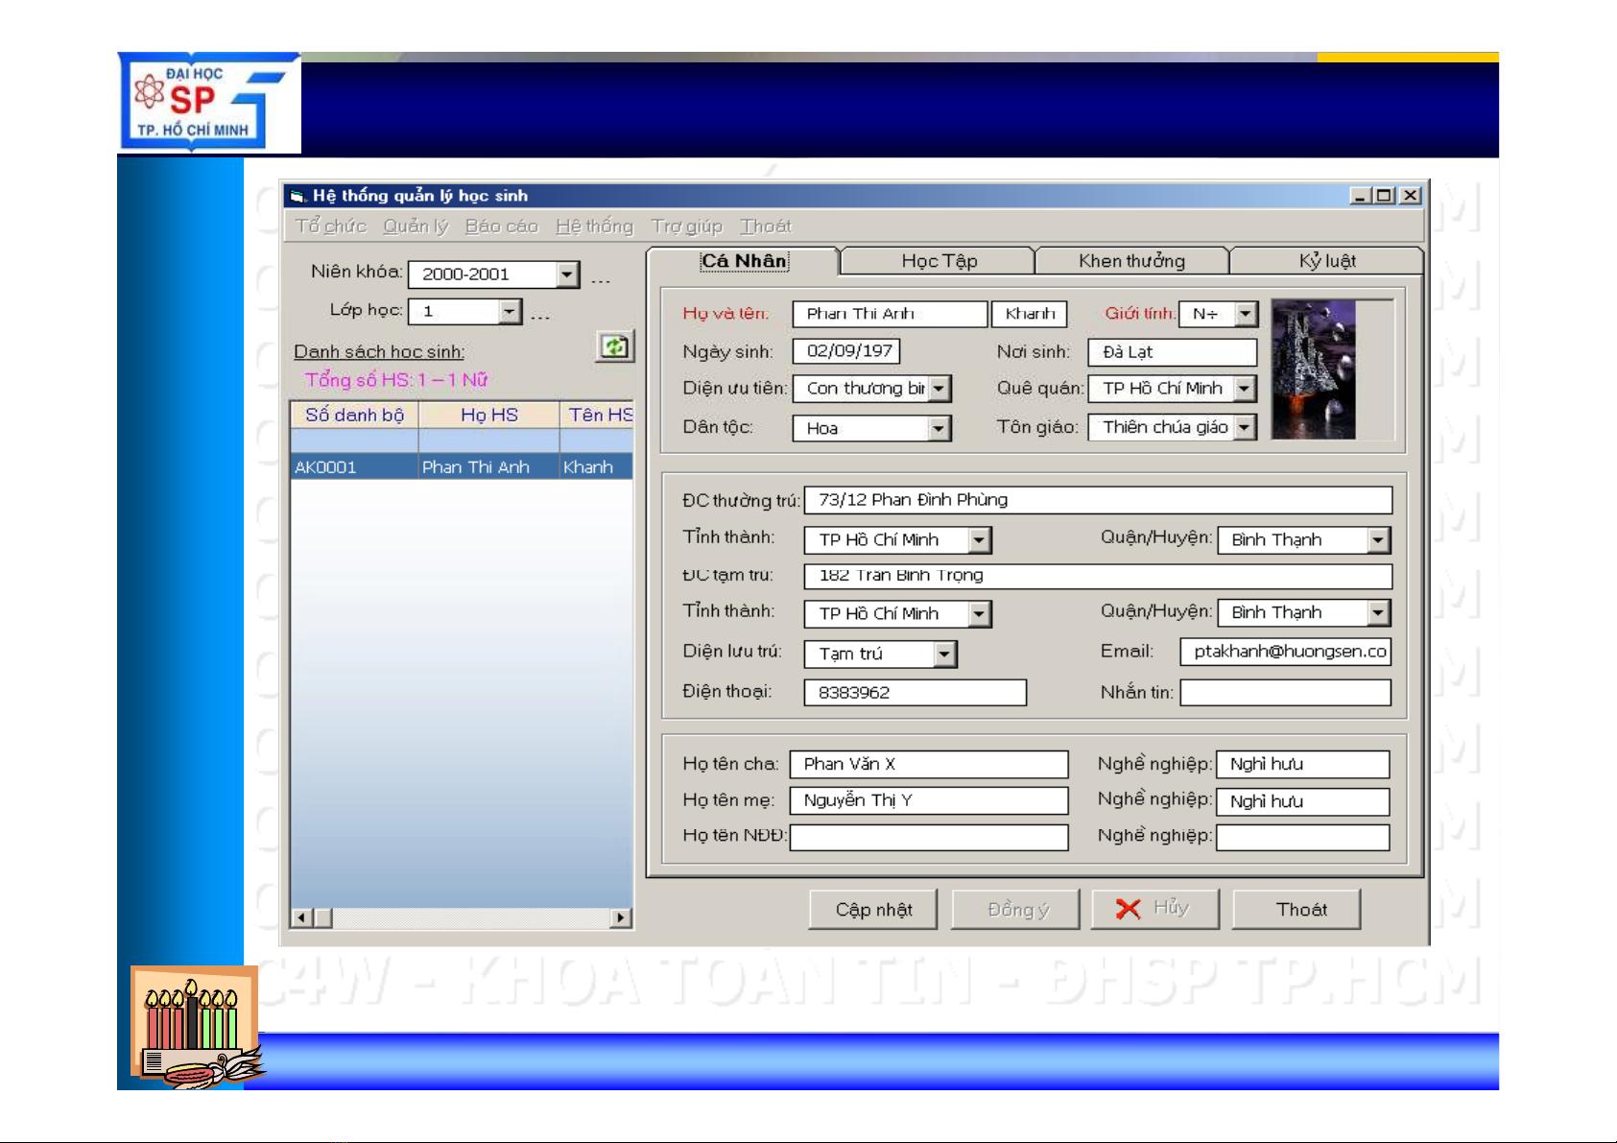Image resolution: width=1617 pixels, height=1143 pixels.
Task: Click the Điện thoại input field
Action: [914, 693]
